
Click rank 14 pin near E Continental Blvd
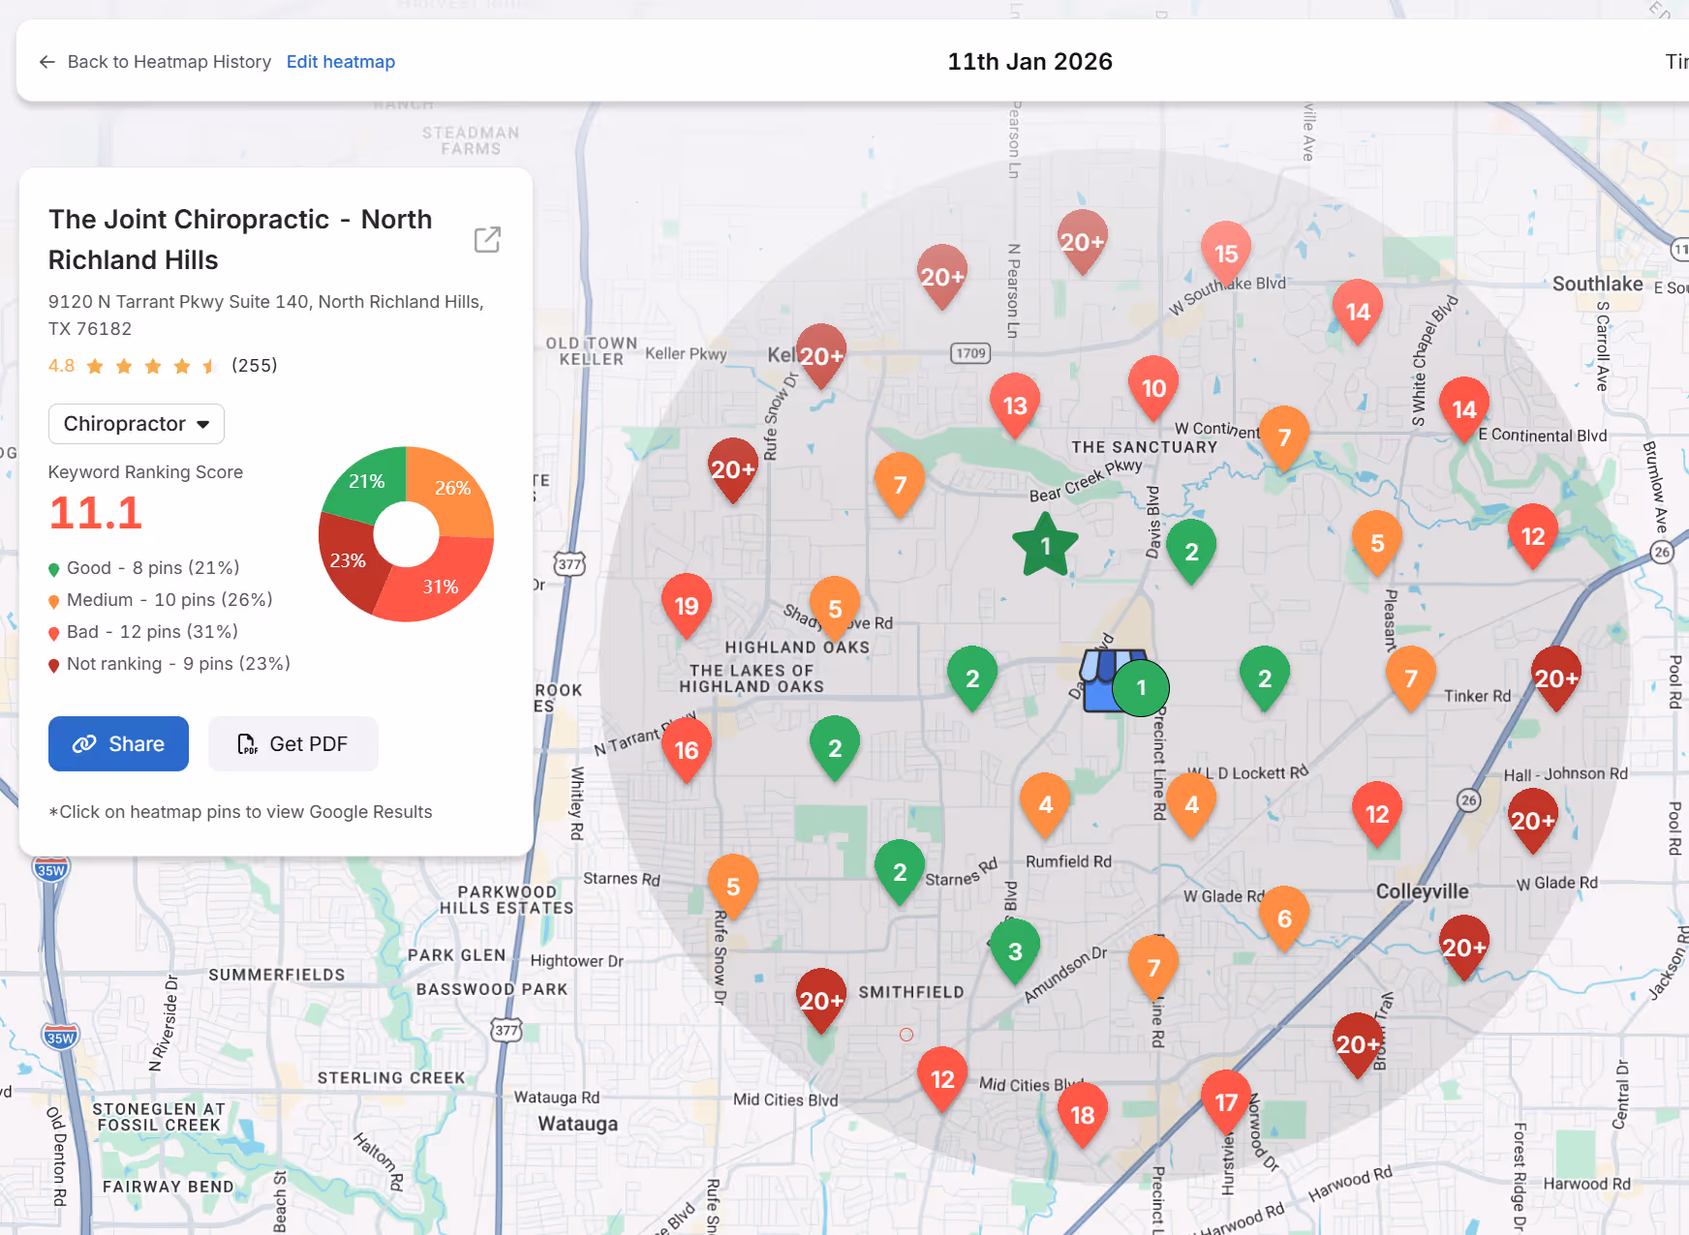(x=1464, y=409)
